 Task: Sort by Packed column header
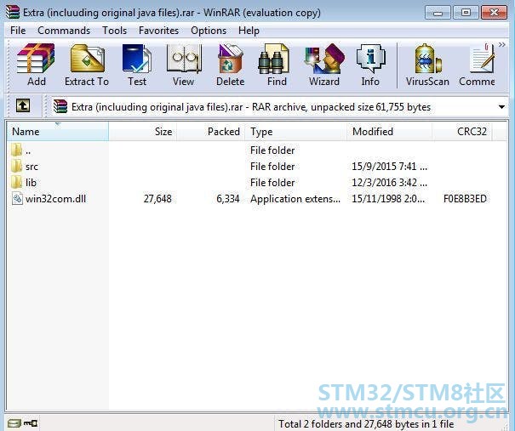coord(211,131)
